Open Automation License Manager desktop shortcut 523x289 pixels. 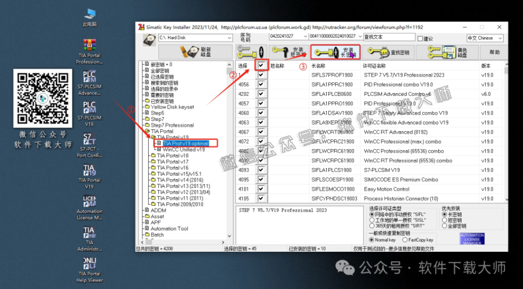[x=89, y=208]
